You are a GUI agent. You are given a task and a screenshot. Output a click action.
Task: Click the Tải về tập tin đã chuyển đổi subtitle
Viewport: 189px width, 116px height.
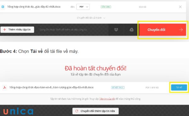coord(95,75)
